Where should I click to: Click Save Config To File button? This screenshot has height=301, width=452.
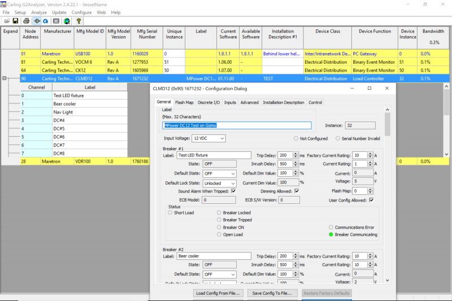(x=272, y=293)
